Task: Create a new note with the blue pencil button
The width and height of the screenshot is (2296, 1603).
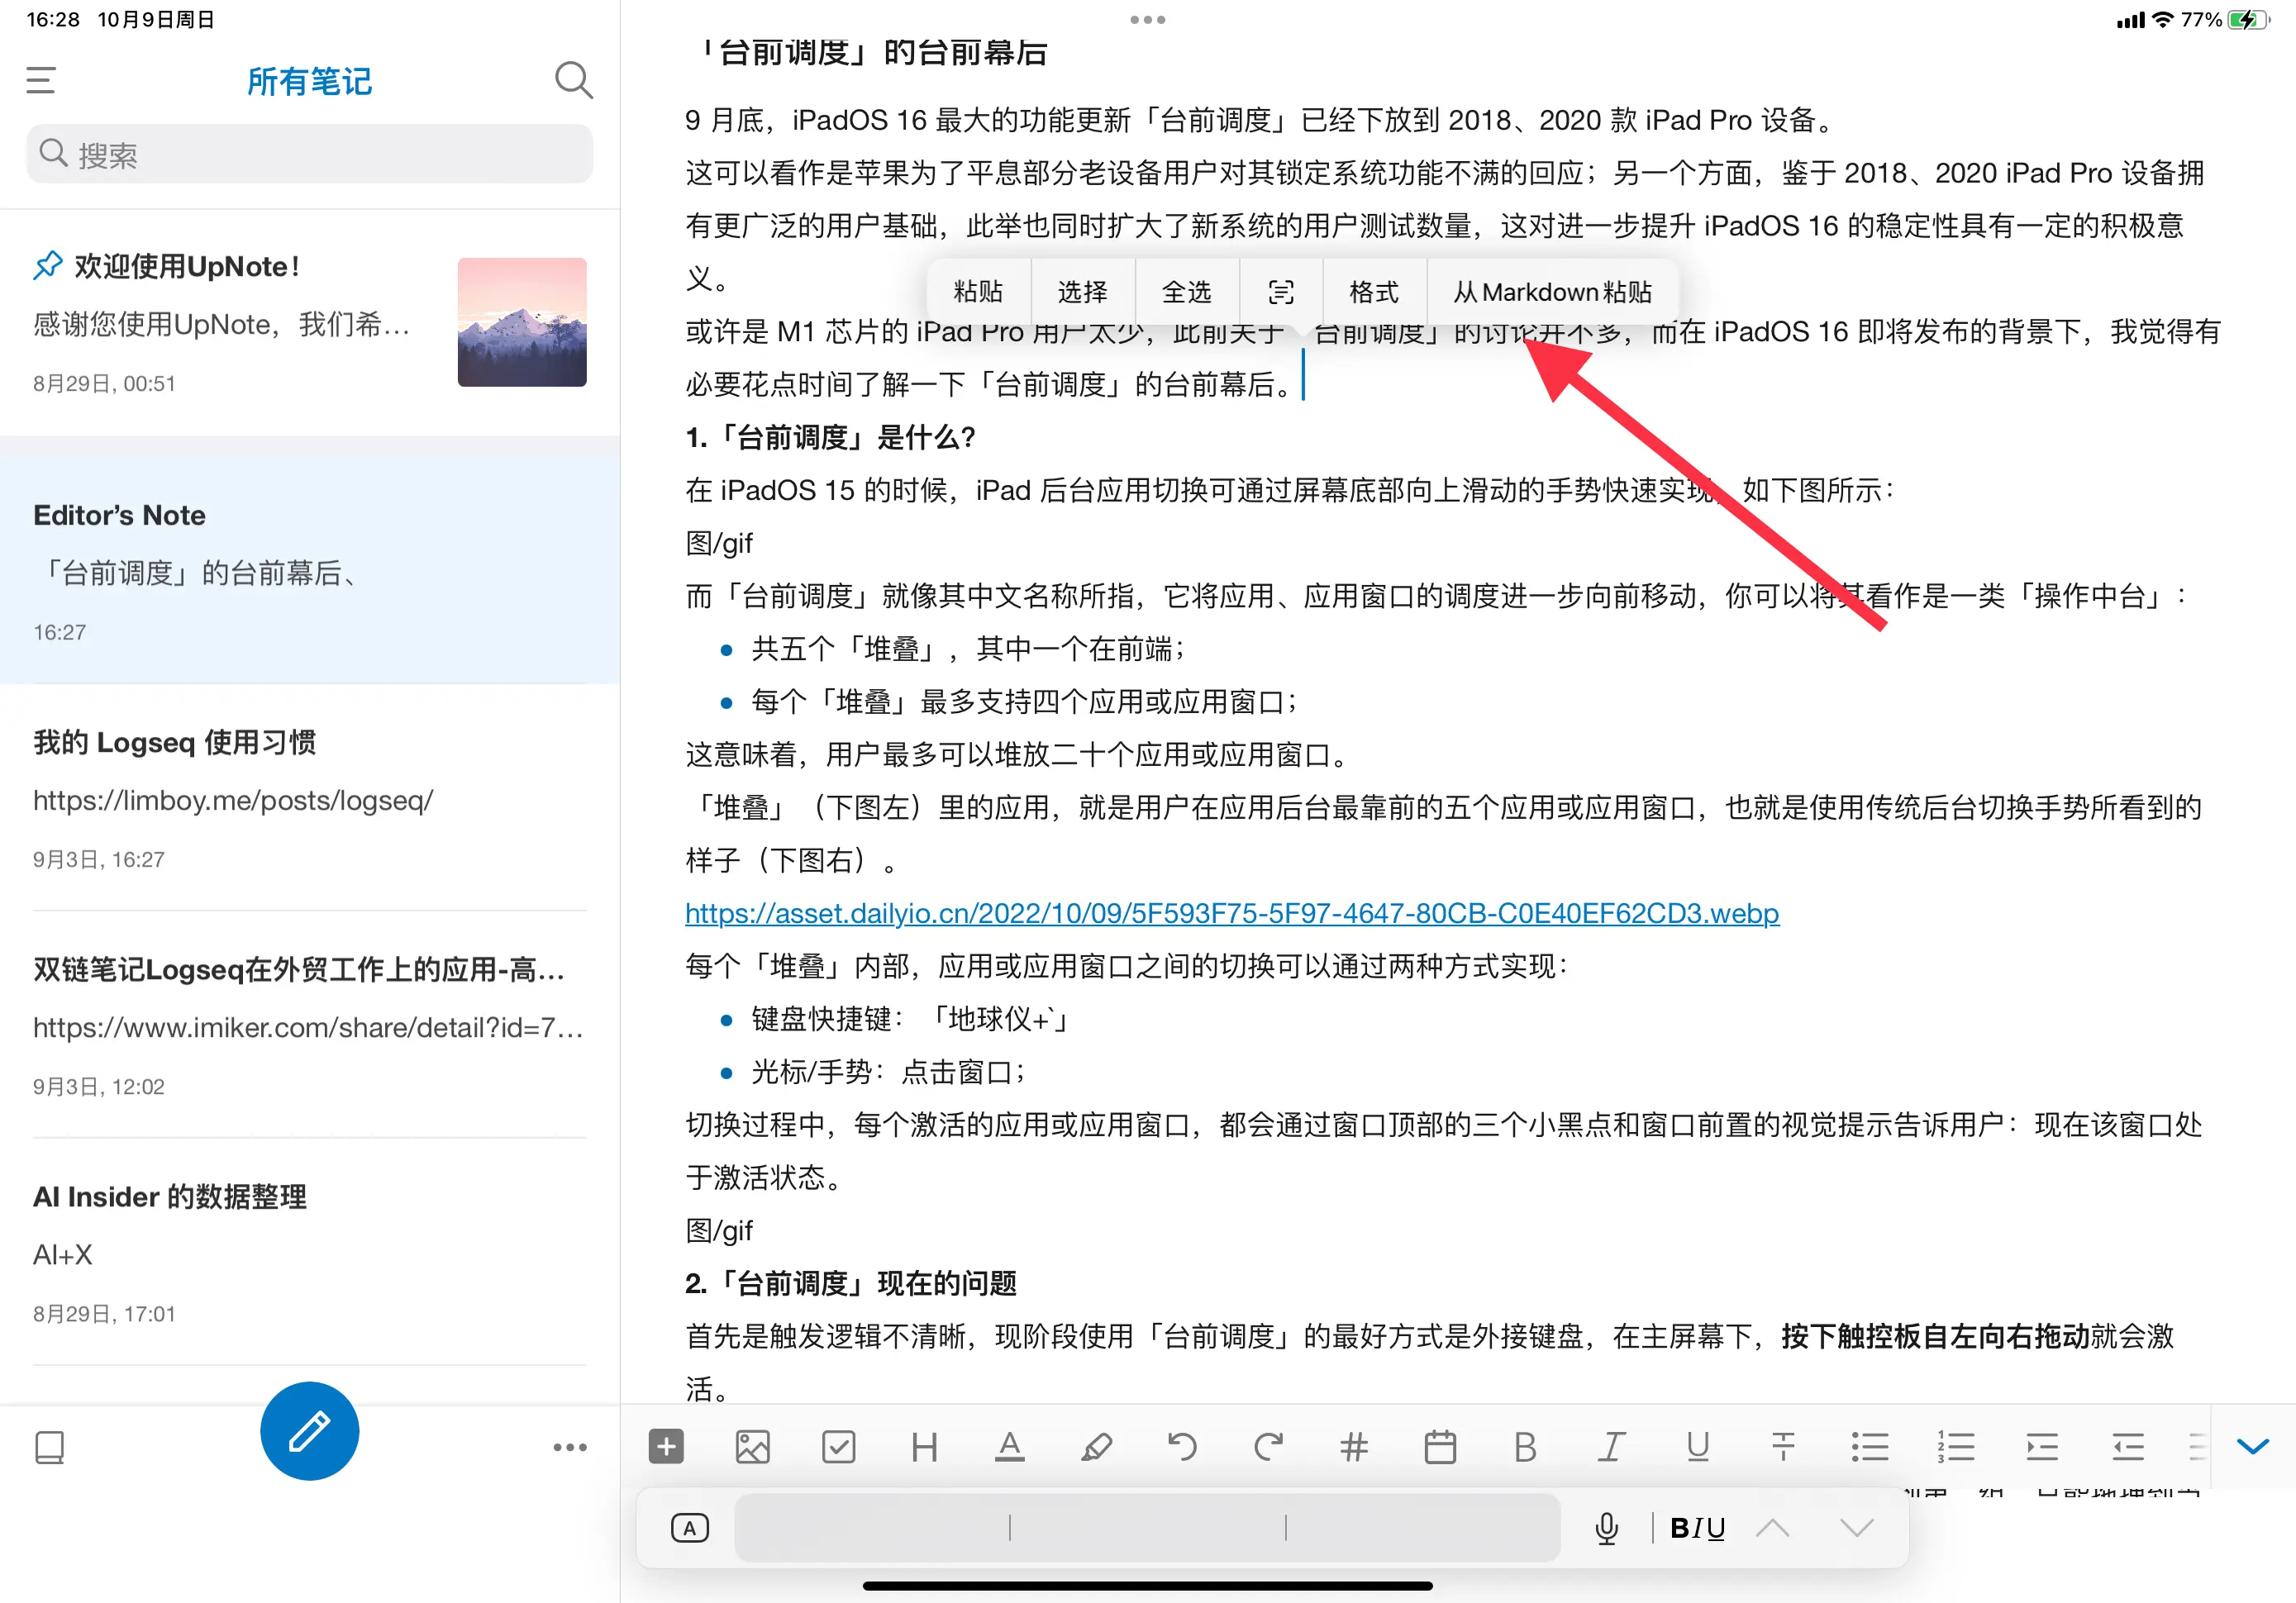Action: (x=310, y=1431)
